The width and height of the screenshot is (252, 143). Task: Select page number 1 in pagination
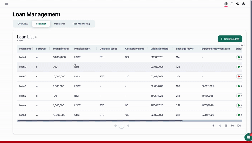[x=122, y=126]
